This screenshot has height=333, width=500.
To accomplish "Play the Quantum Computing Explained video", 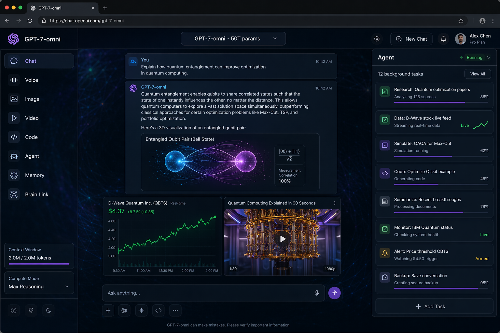I will (x=283, y=239).
